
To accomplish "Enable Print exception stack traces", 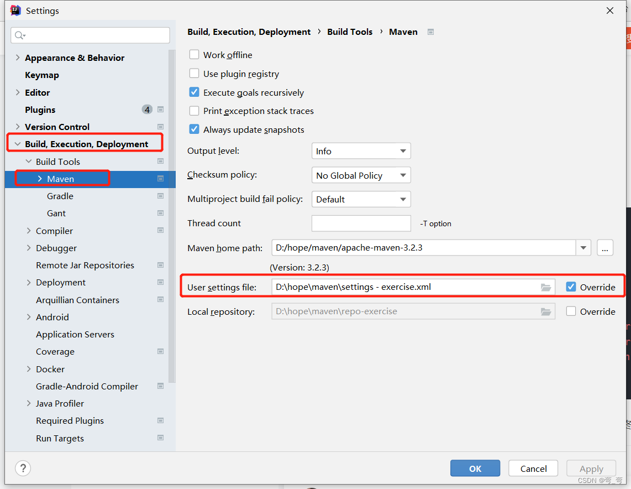I will 194,111.
